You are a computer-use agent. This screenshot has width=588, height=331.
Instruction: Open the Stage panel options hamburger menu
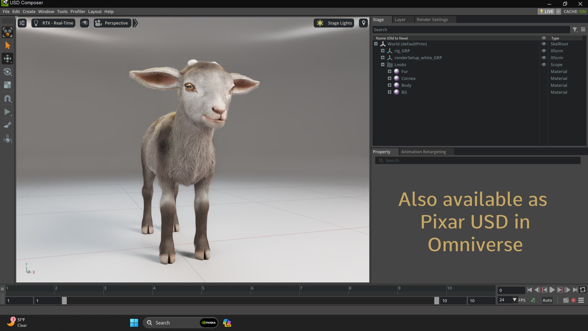583,29
